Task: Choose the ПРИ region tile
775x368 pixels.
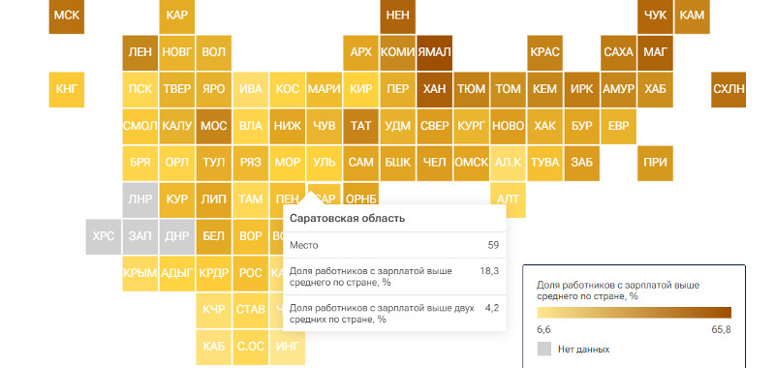Action: tap(655, 163)
